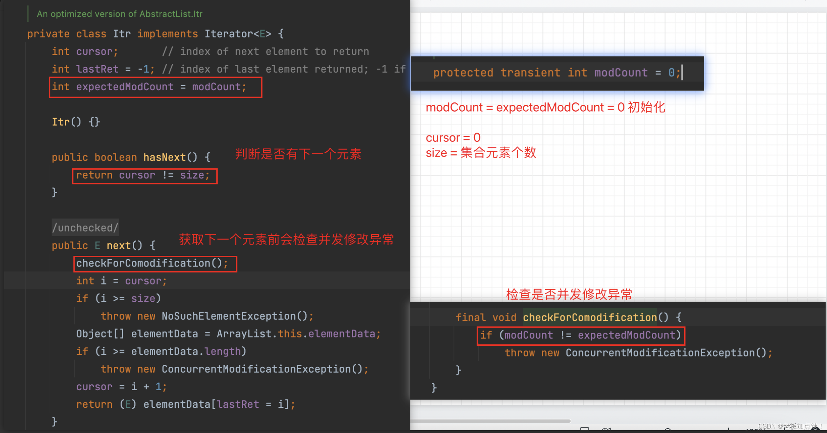Click the '/unchecked/' folded annotation
The height and width of the screenshot is (433, 827).
(85, 228)
